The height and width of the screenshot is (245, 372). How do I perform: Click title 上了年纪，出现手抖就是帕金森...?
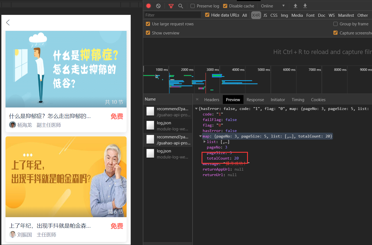(x=50, y=226)
